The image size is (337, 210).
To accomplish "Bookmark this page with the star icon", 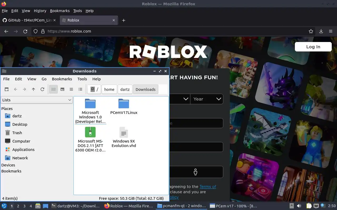I will (x=311, y=31).
